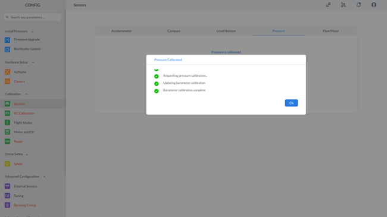387x217 pixels.
Task: Click the search magnifier icon
Action: pos(7,17)
